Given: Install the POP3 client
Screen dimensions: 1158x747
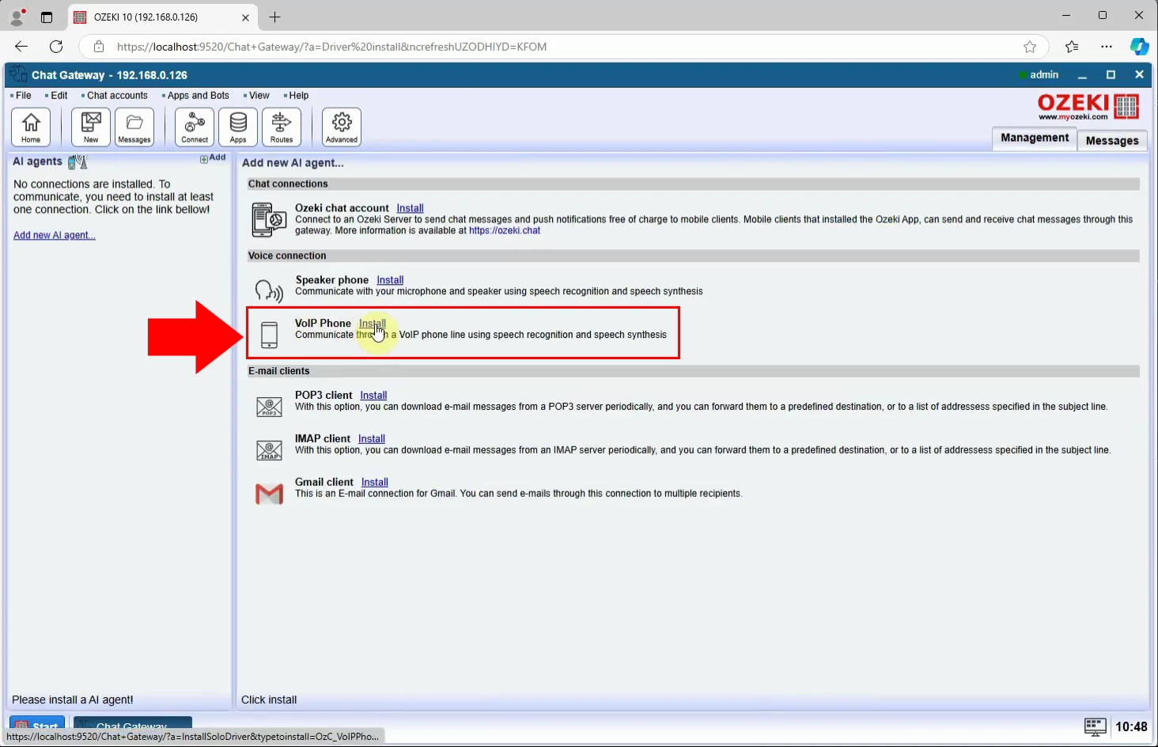Looking at the screenshot, I should pyautogui.click(x=373, y=396).
